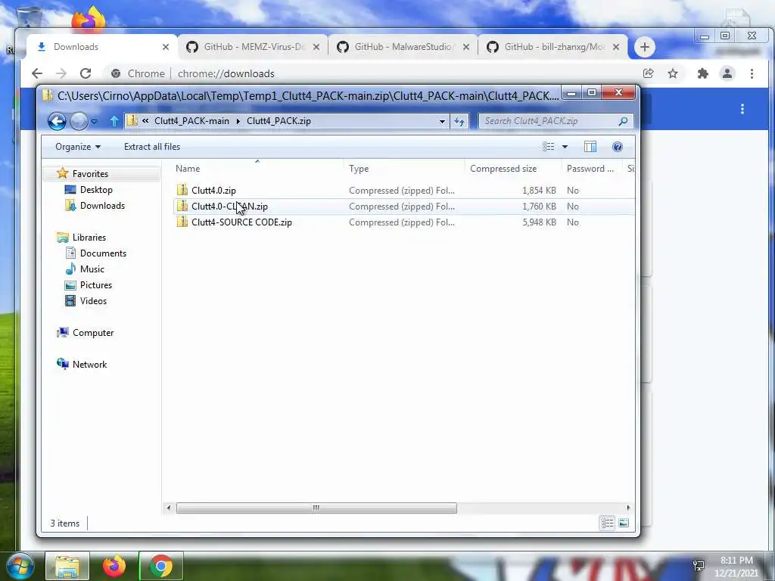
Task: Bookmark this page star icon
Action: tap(673, 73)
